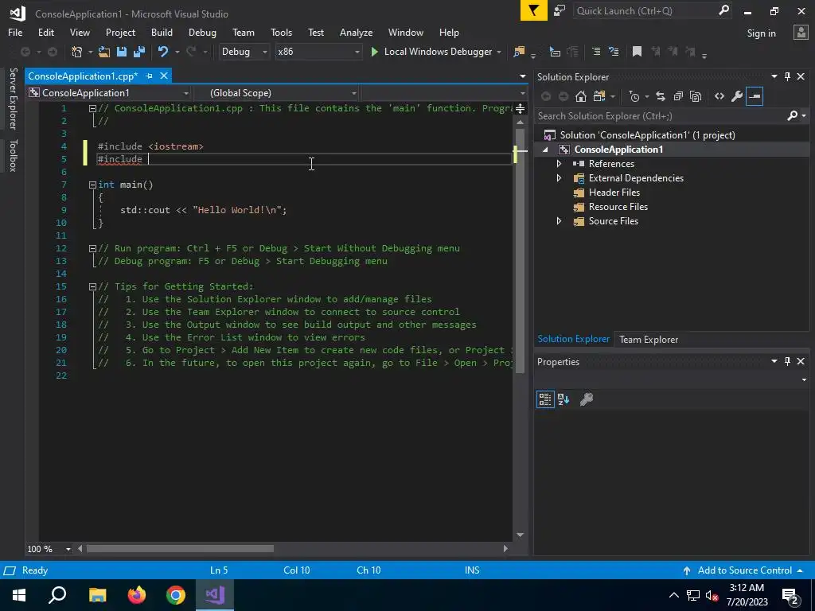
Task: Click Collapse All icon in Solution Explorer
Action: tap(678, 96)
